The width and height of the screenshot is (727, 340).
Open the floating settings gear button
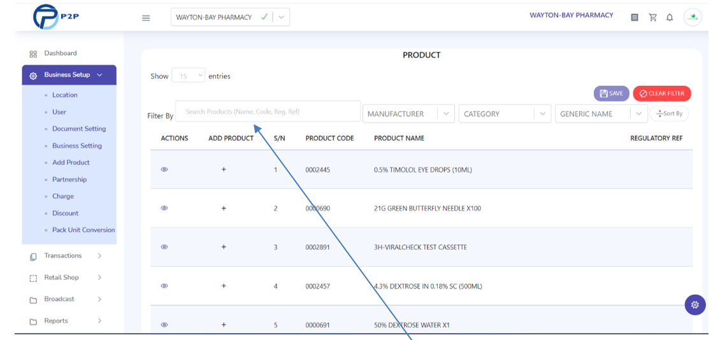pos(695,305)
